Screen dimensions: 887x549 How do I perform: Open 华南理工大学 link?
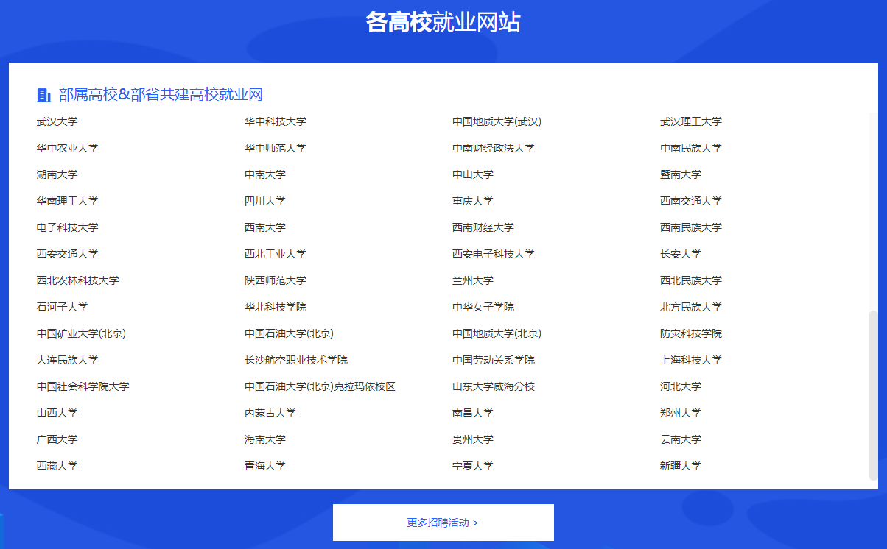(x=68, y=201)
